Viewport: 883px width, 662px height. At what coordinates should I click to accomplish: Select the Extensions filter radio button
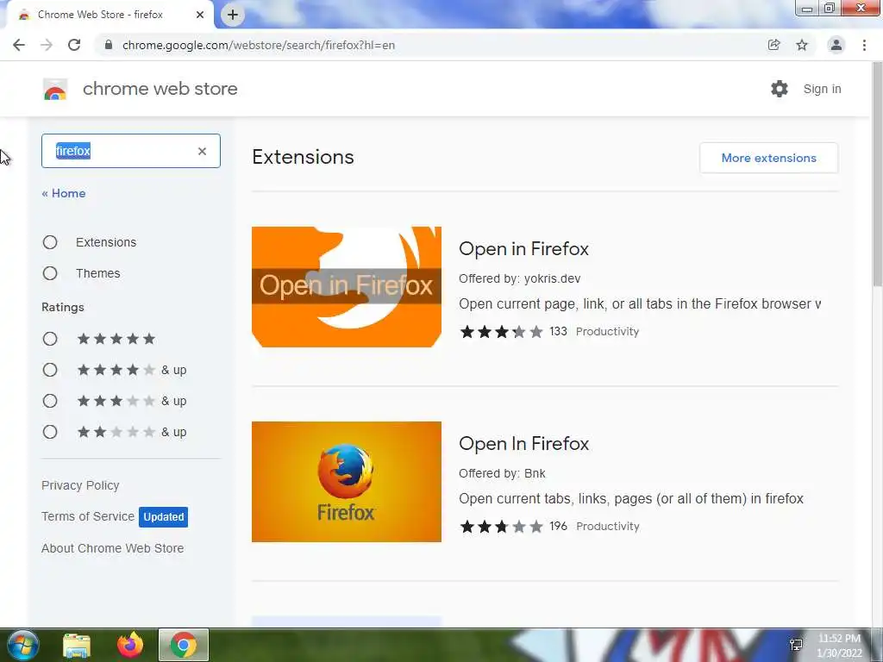[x=50, y=242]
